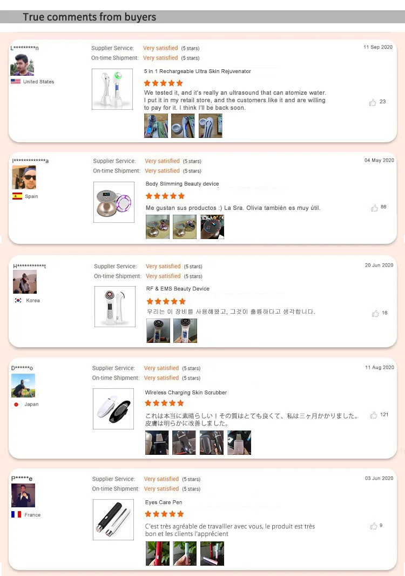View the fourth photo in the Japan review
The height and width of the screenshot is (576, 405).
click(239, 442)
